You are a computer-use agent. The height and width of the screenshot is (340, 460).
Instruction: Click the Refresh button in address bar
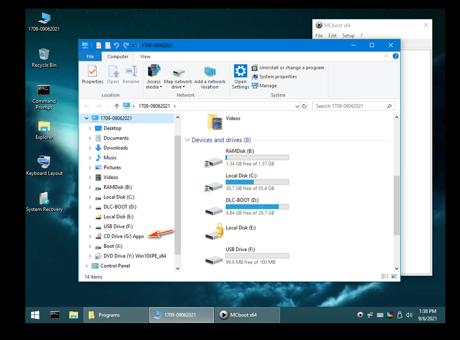tap(304, 106)
